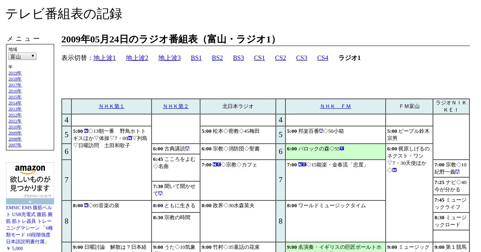This screenshot has height=252, width=481.
Task: Open the 2014年 archive link
Action: click(15, 103)
